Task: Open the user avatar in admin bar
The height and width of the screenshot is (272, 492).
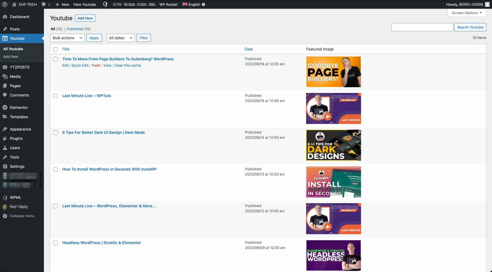Action: [x=487, y=4]
